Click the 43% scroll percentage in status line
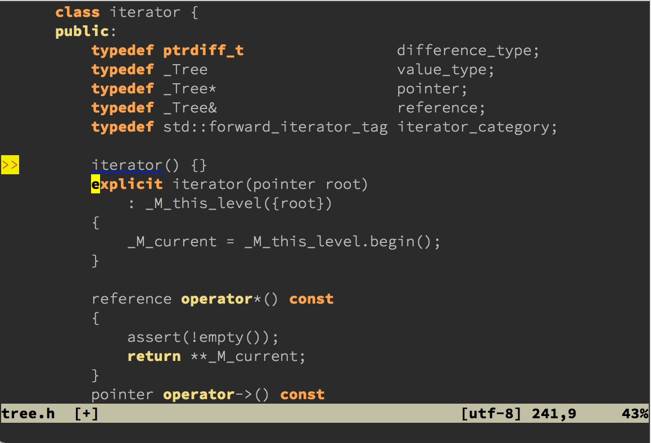Screen dimensions: 651x443 point(635,414)
